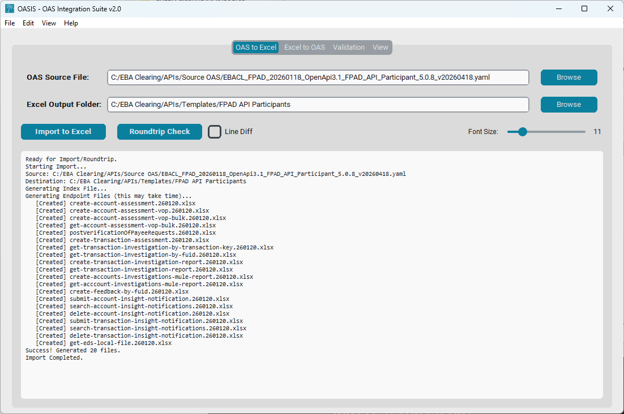Click the OAS Source File path field

(x=318, y=77)
